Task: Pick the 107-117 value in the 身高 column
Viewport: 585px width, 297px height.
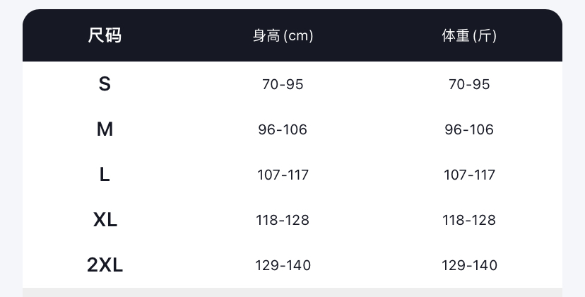Action: [283, 175]
